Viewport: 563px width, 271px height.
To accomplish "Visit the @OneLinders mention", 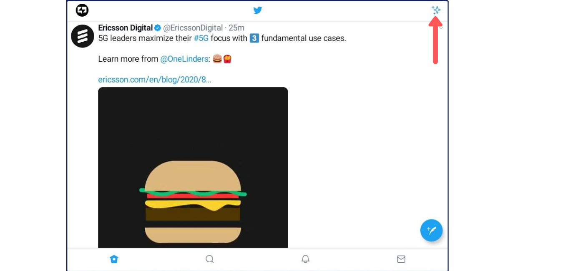I will 184,59.
